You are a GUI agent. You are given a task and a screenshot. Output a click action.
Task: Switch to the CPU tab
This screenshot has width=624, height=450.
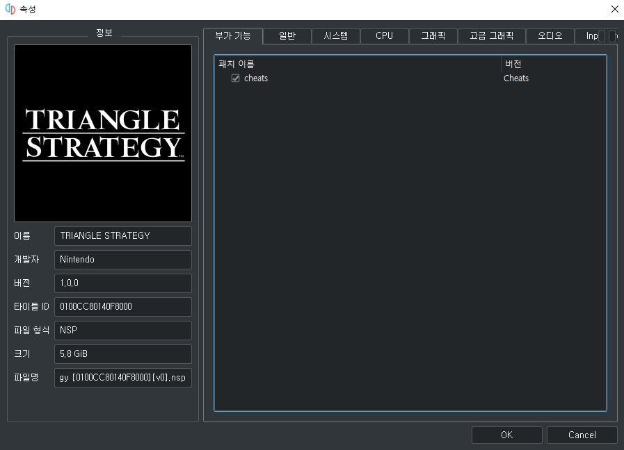coord(385,36)
